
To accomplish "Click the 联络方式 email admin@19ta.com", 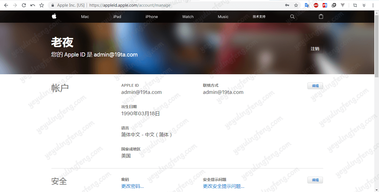I will pos(223,92).
